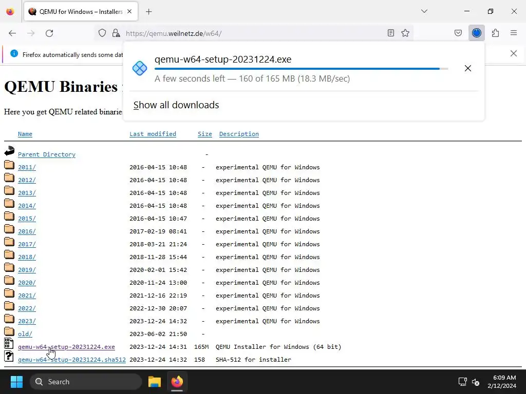The image size is (526, 394).
Task: Open the 2015/ folder link
Action: 27,219
